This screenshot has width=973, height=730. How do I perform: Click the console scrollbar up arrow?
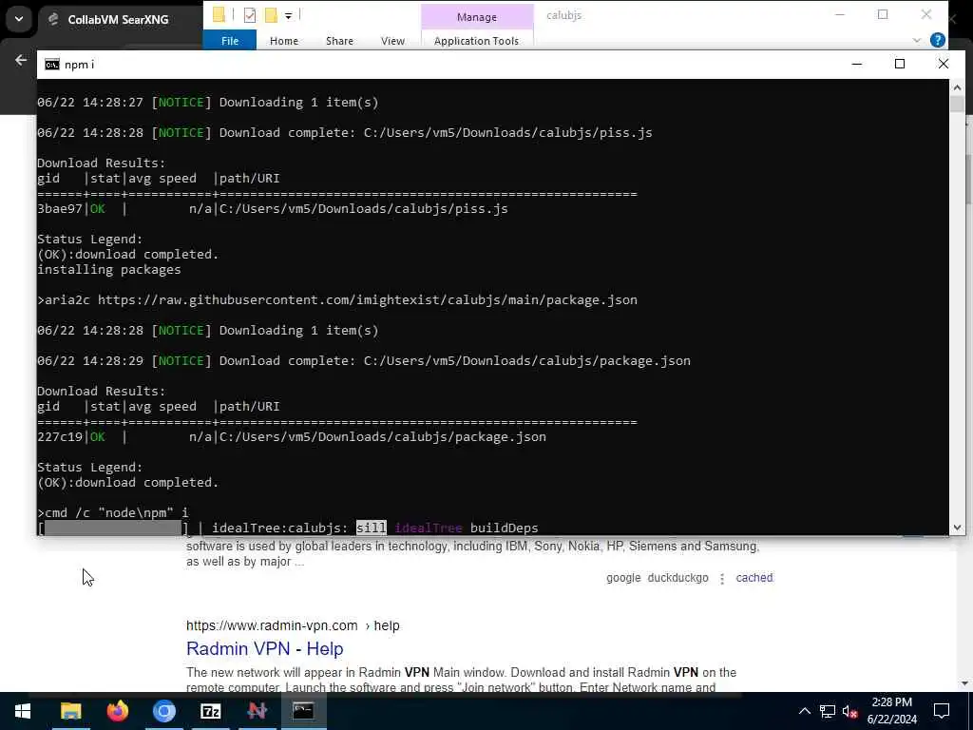(x=956, y=88)
